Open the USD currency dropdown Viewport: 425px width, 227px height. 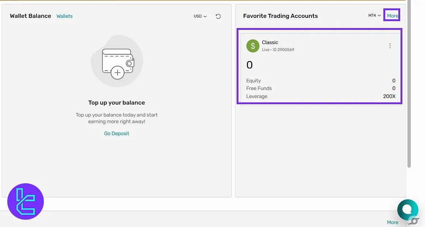tap(200, 16)
